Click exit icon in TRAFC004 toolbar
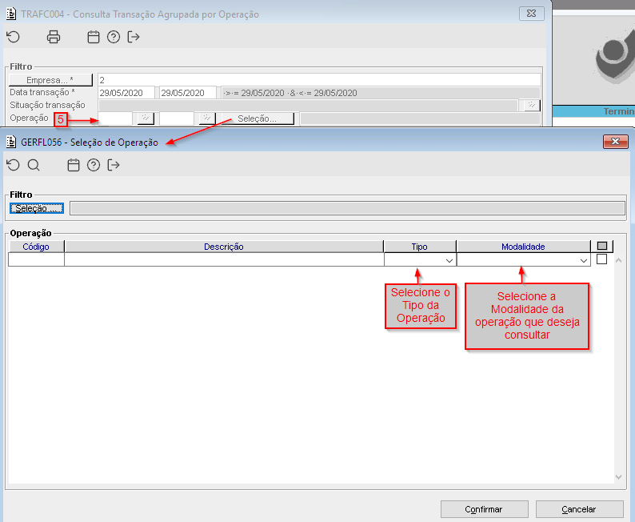 coord(134,37)
